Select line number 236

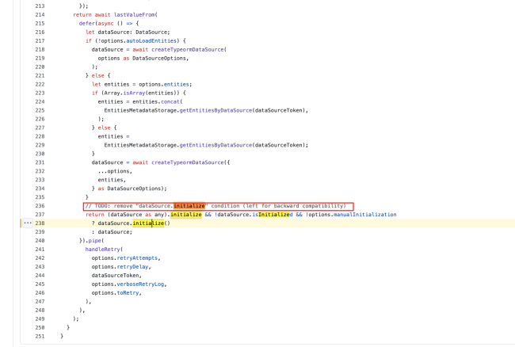[40, 206]
